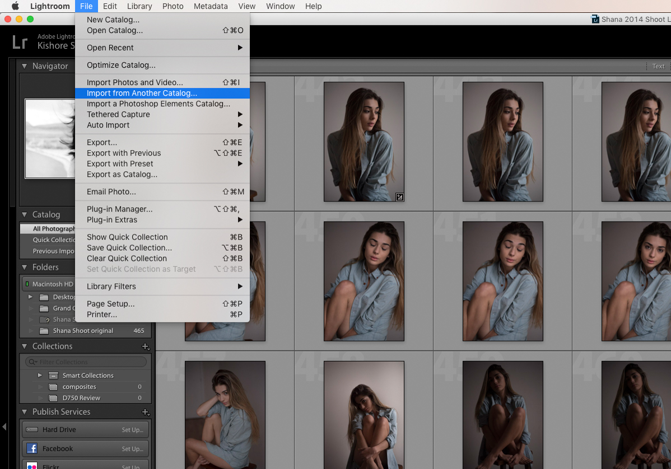Toggle the left panel hide arrow

point(4,428)
